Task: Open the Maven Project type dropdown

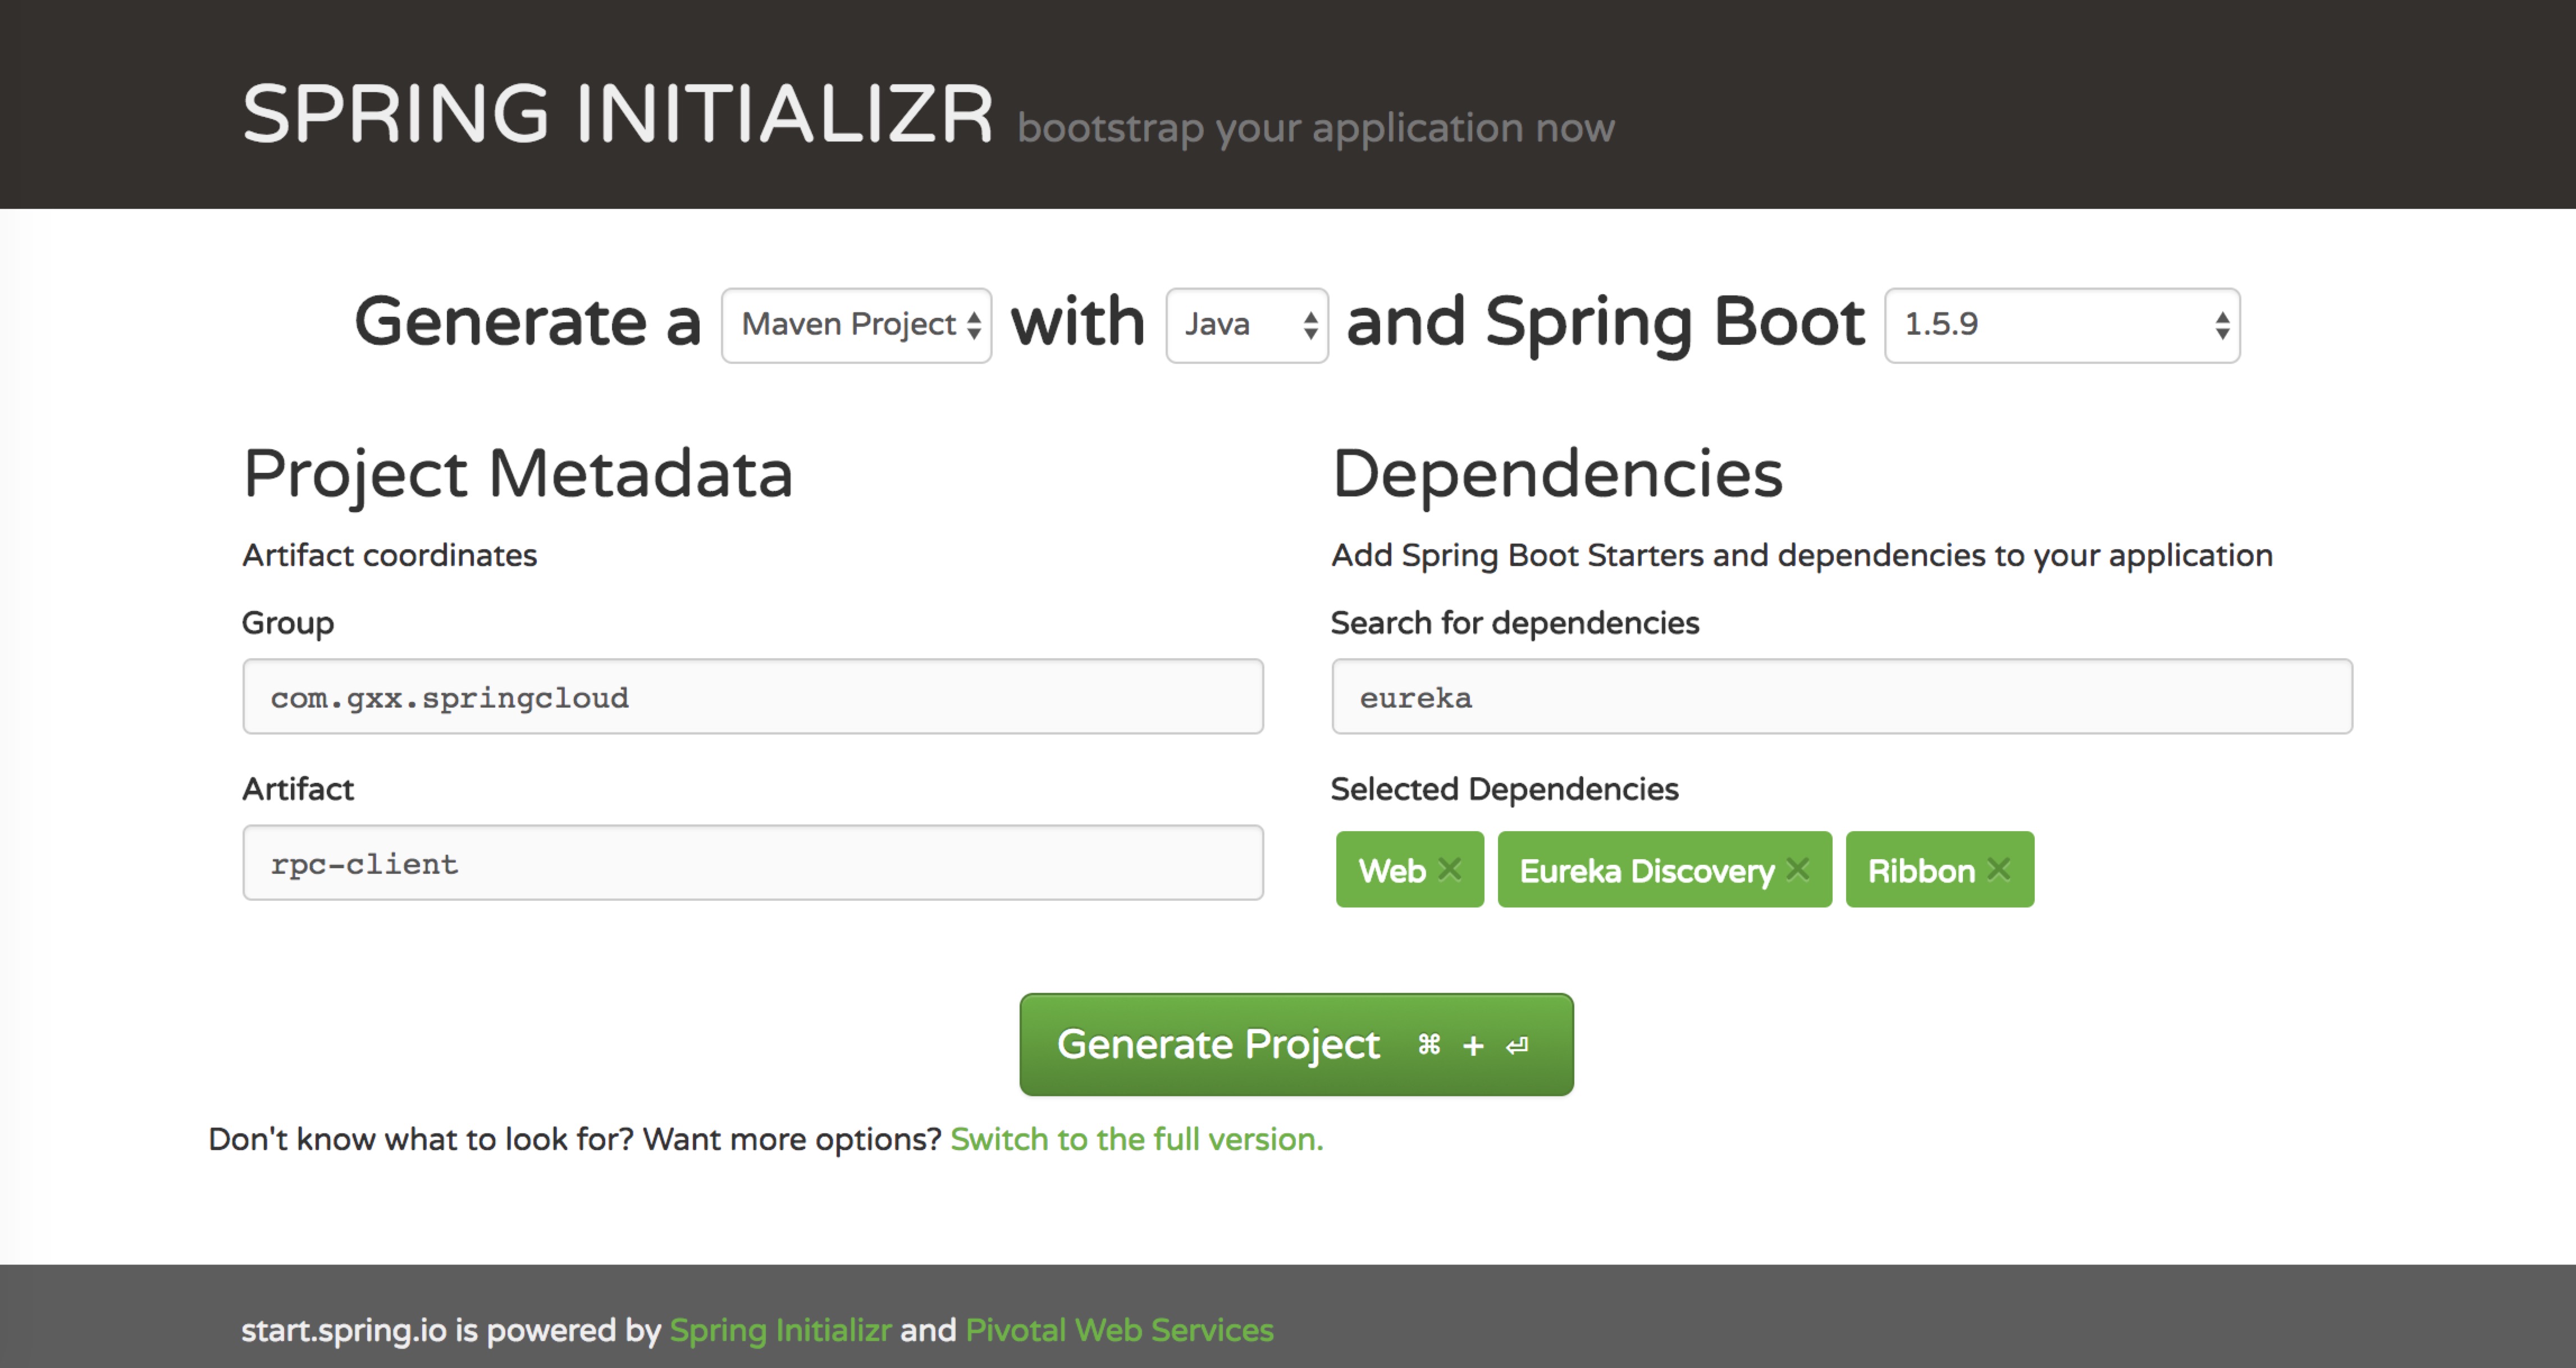Action: 856,325
